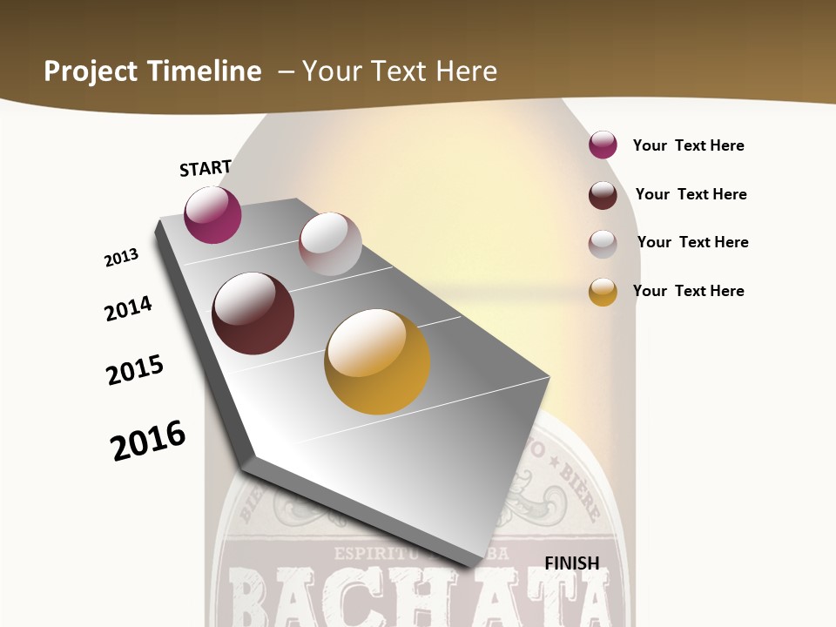Click the small silver legend sphere
836x627 pixels.
(x=603, y=243)
